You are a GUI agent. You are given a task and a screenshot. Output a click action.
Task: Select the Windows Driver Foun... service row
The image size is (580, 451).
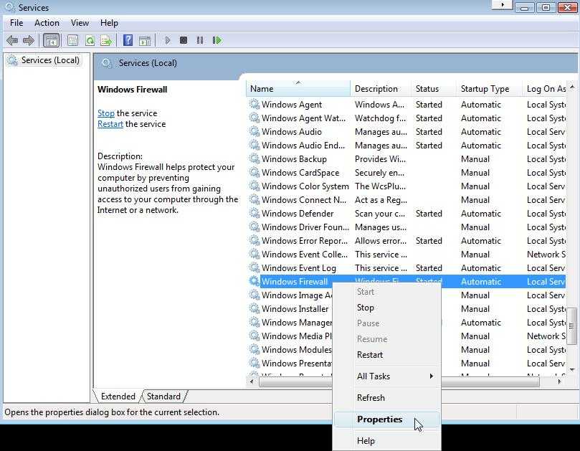pyautogui.click(x=407, y=227)
